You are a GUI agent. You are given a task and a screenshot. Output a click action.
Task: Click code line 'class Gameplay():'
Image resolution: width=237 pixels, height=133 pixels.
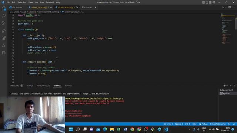click(x=28, y=30)
